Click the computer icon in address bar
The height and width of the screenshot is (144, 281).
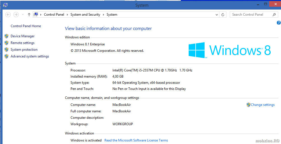pos(36,15)
